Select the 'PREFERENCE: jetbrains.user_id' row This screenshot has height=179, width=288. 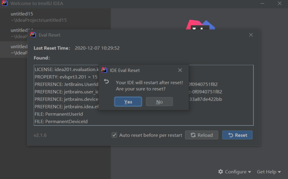[x=144, y=92]
